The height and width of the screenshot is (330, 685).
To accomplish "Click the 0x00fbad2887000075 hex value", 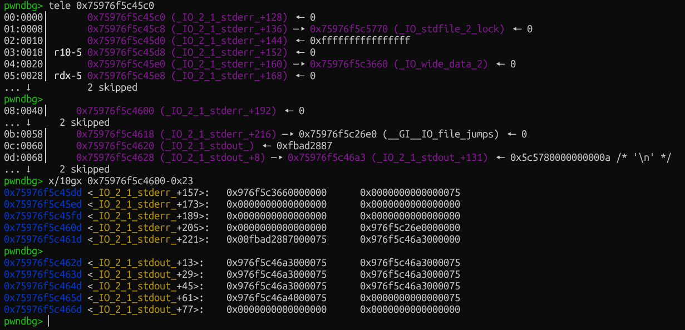I will [x=277, y=239].
